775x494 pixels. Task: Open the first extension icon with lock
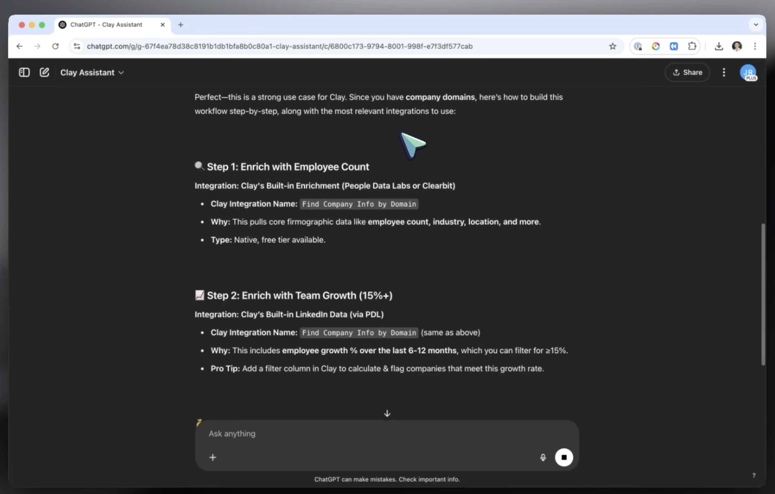pyautogui.click(x=638, y=46)
